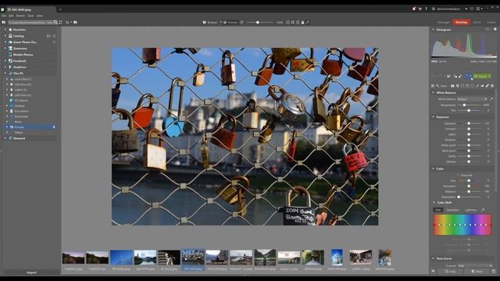Image resolution: width=500 pixels, height=281 pixels.
Task: Click the fullscreen toggle icon
Action: [x=478, y=9]
